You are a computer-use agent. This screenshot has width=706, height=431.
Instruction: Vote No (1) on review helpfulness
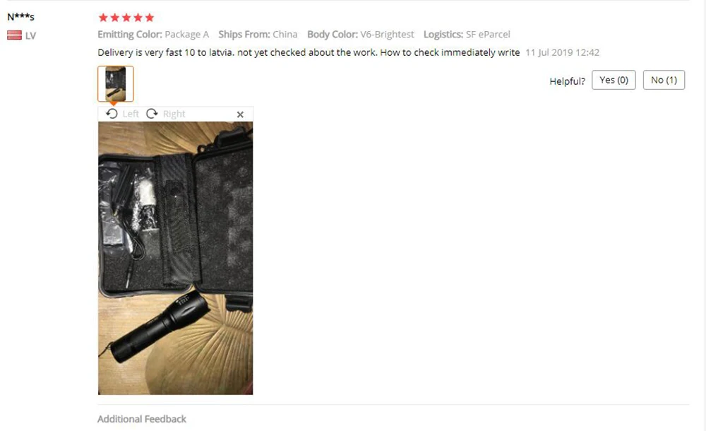pyautogui.click(x=664, y=80)
